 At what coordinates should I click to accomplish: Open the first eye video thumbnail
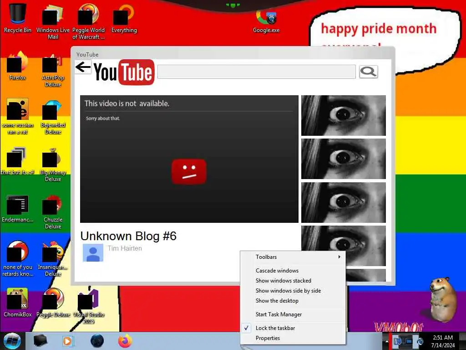click(344, 115)
